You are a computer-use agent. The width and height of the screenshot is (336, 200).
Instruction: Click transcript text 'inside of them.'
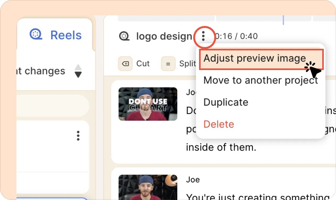[x=221, y=147]
